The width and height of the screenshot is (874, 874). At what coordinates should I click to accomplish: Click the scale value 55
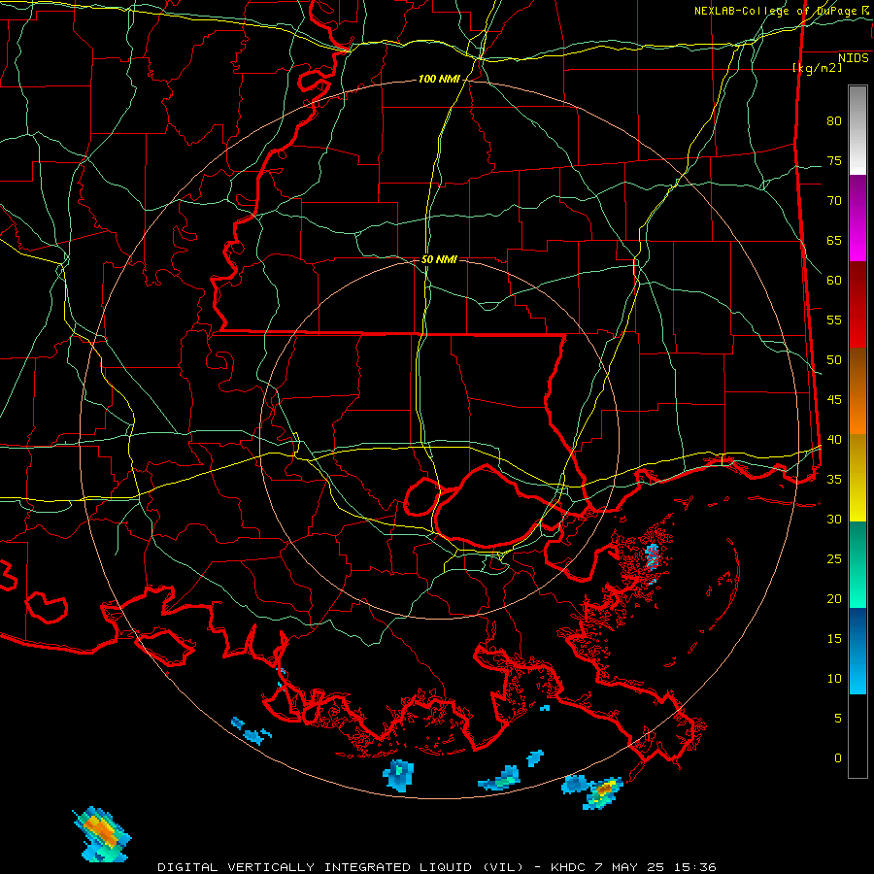click(834, 320)
